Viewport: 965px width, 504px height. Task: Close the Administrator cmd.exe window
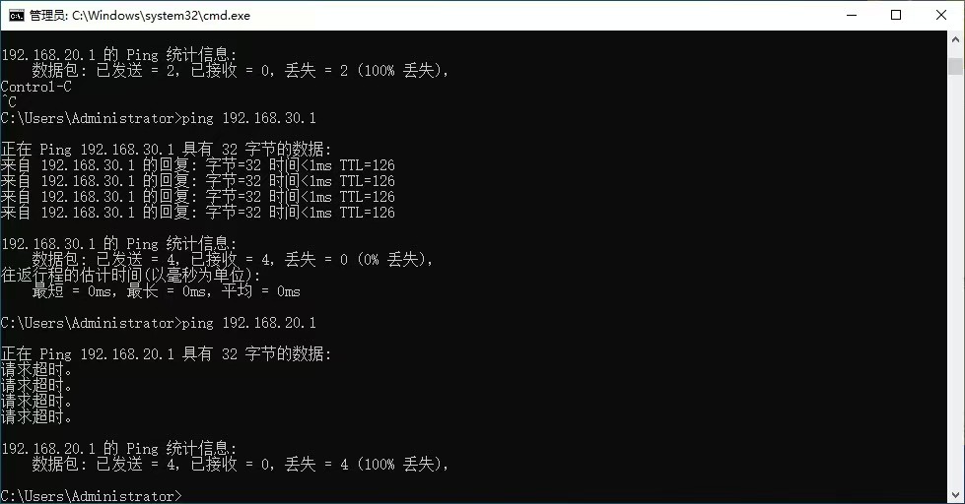(x=941, y=15)
